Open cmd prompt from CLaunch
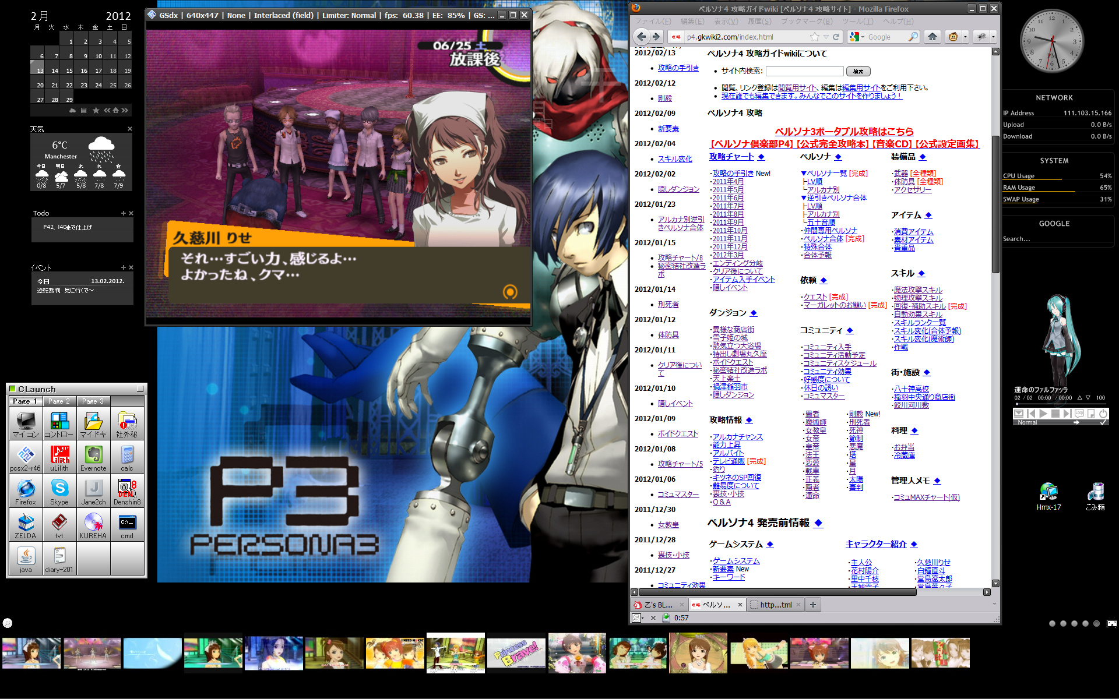The height and width of the screenshot is (699, 1119). 127,525
